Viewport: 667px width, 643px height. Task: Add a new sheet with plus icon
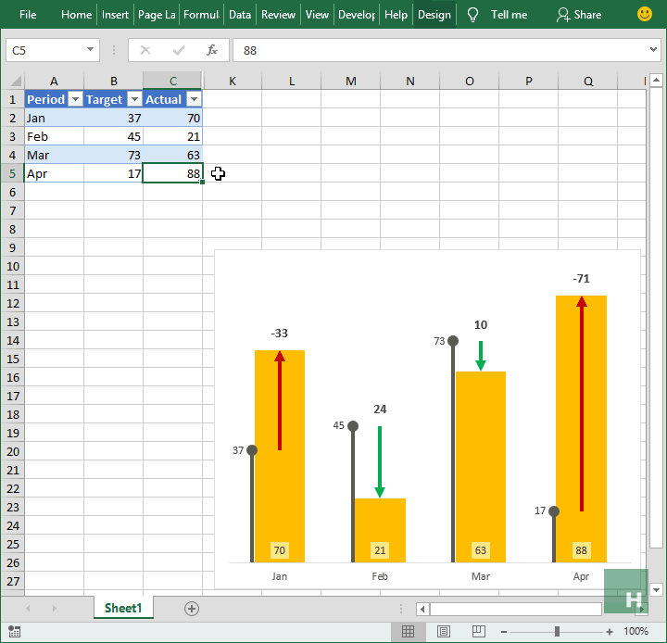coord(192,609)
